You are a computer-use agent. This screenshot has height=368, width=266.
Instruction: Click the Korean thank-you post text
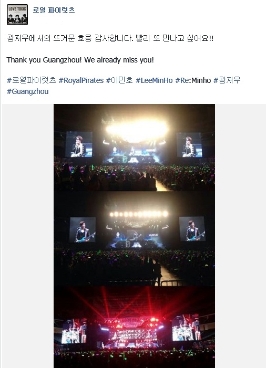pos(110,38)
